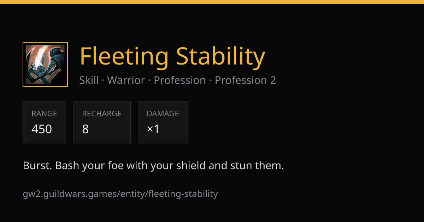Select the Profession tag in subtitle

pyautogui.click(x=180, y=80)
